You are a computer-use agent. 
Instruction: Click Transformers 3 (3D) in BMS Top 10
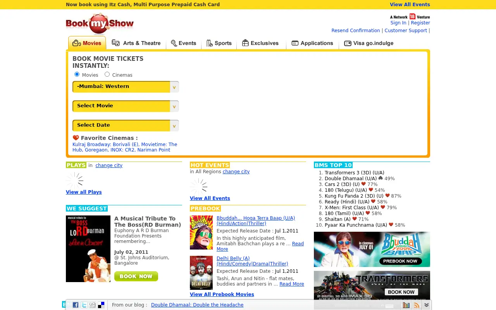click(x=354, y=173)
